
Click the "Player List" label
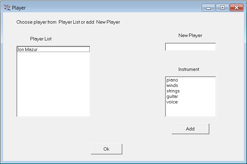tap(41, 39)
